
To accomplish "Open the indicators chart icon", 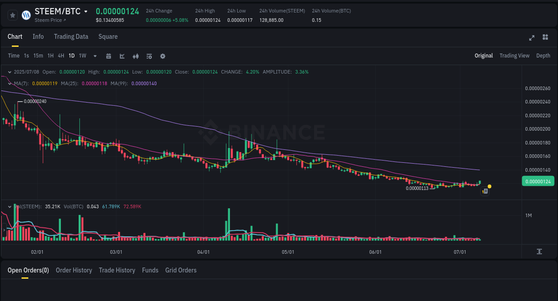I will click(122, 56).
